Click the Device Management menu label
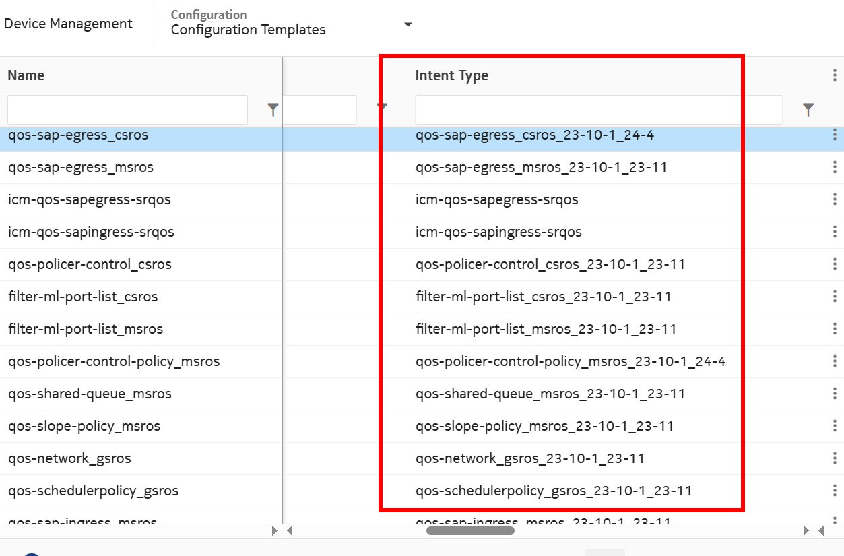 (x=68, y=24)
